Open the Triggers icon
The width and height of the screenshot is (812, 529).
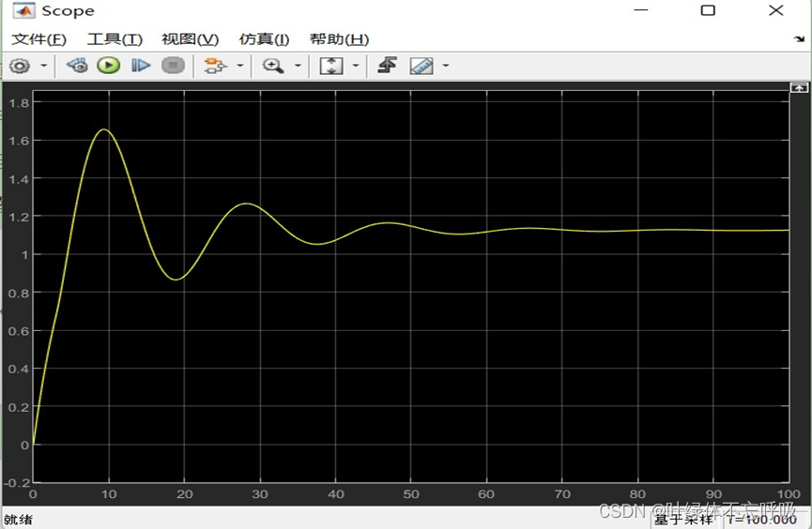(x=388, y=66)
